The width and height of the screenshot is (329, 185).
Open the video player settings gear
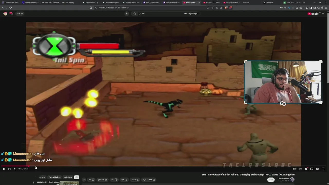point(306,169)
